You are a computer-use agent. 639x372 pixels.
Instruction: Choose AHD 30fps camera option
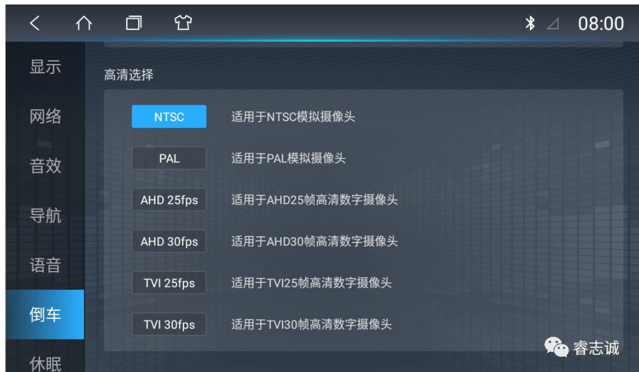pos(169,241)
